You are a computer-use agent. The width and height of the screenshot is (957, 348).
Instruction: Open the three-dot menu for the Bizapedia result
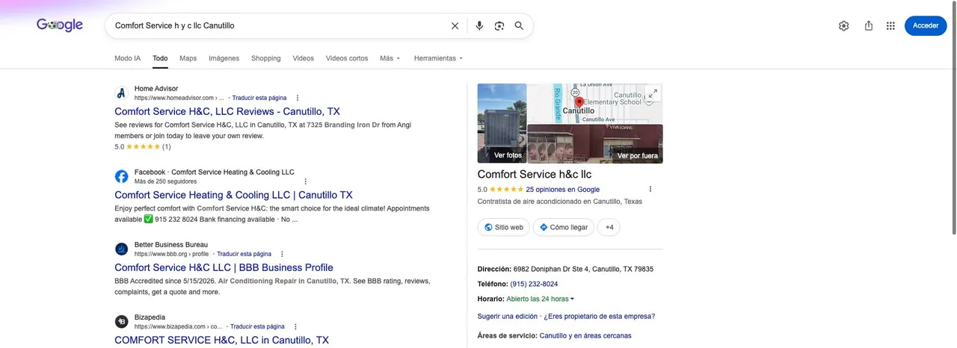[295, 326]
